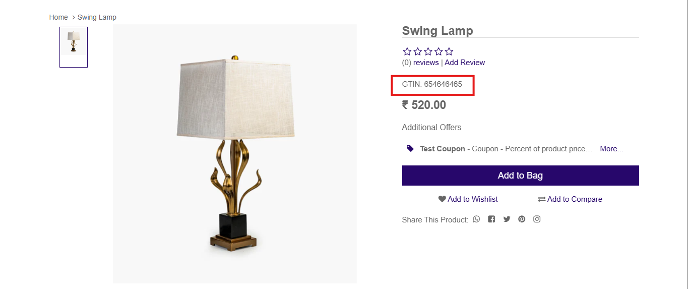Viewport: 688px width, 289px height.
Task: Click Swing Lamp in the breadcrumb
Action: click(97, 17)
